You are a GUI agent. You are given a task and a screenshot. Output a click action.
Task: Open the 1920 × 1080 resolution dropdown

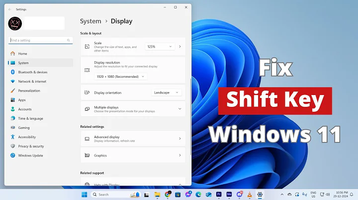coord(120,77)
